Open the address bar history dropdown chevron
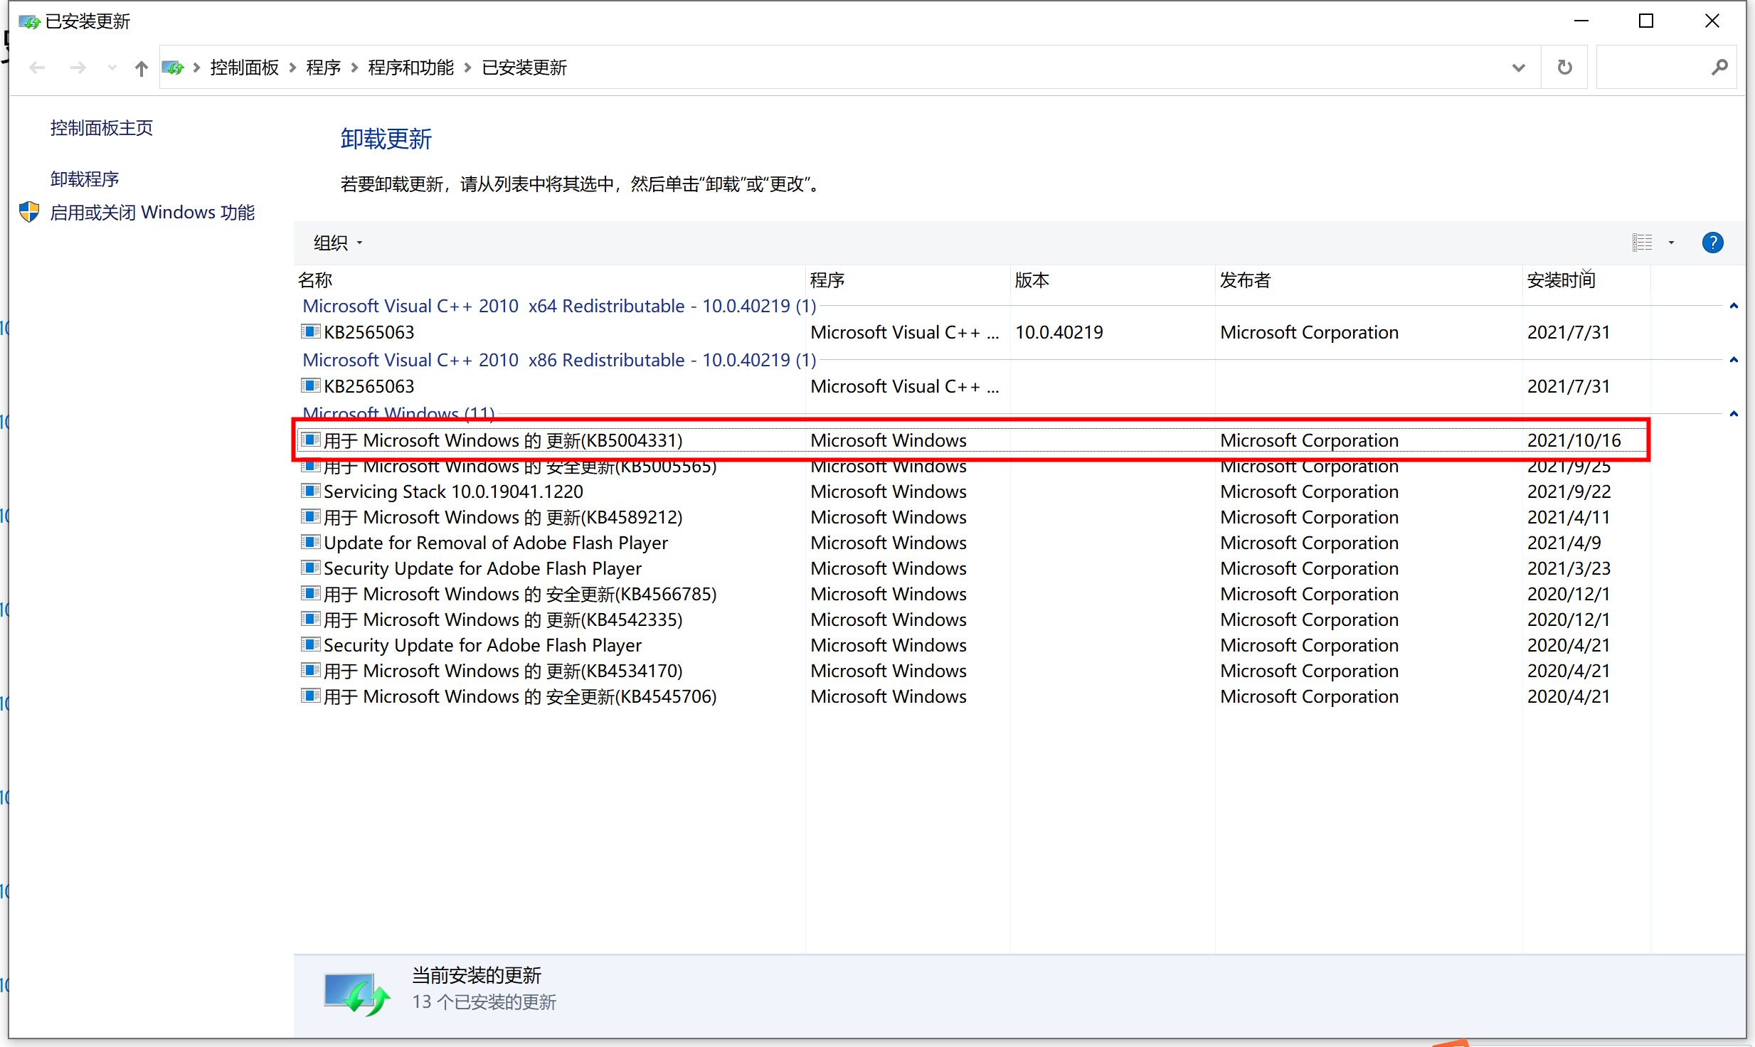 coord(1518,66)
